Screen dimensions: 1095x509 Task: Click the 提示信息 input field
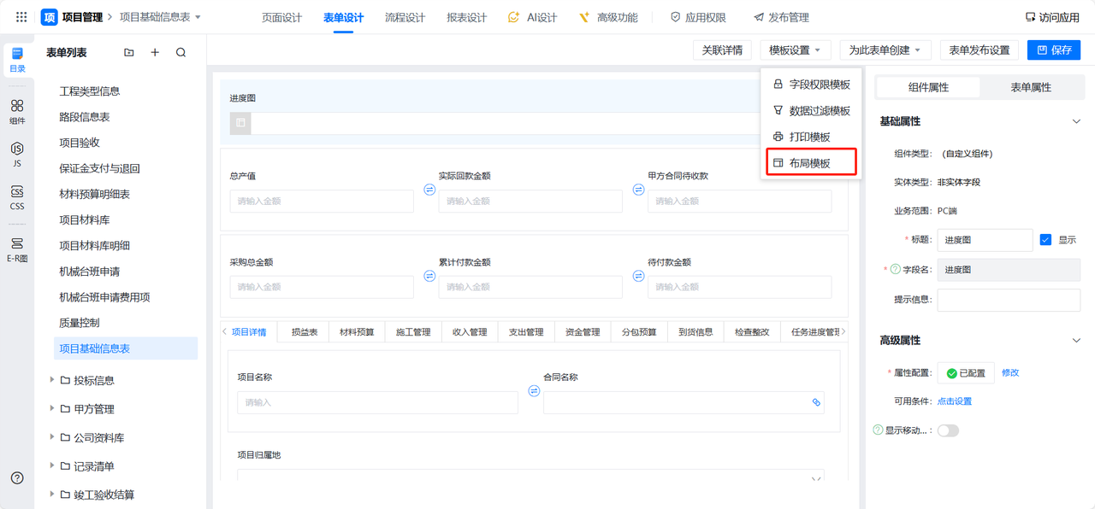click(1009, 300)
